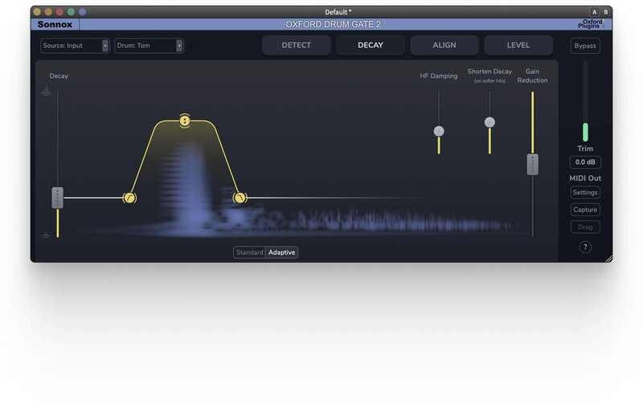The height and width of the screenshot is (405, 643).
Task: Click the short decay icon below Decay slider
Action: (x=47, y=235)
